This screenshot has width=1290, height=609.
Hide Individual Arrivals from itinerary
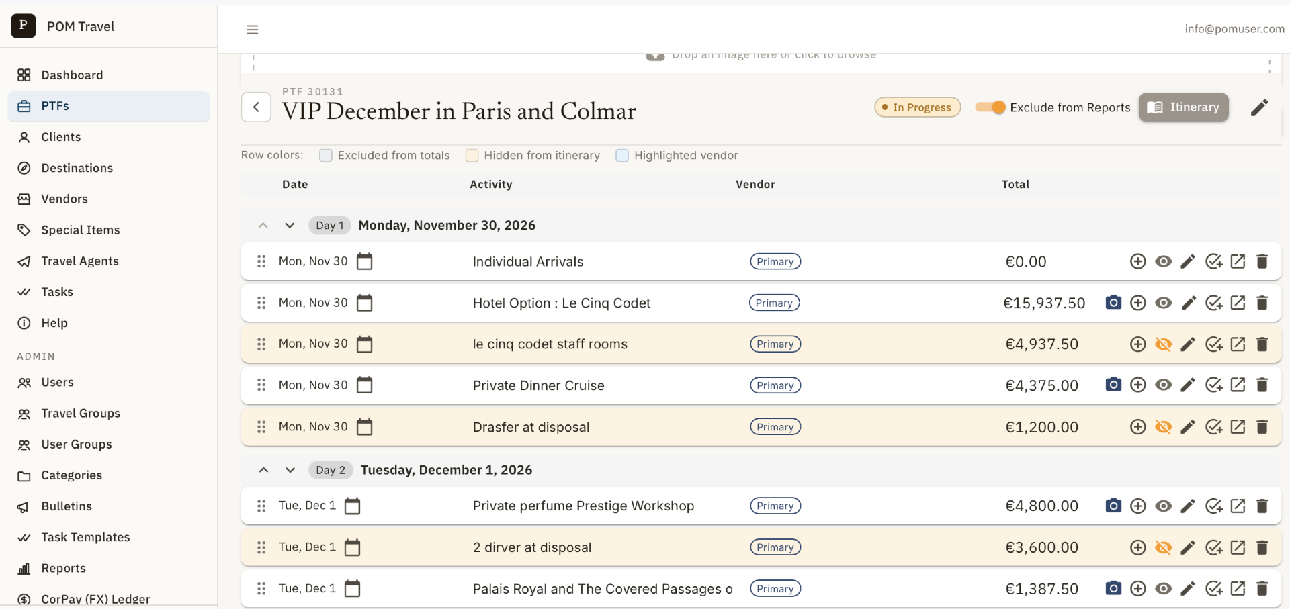point(1163,262)
